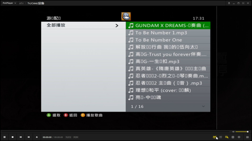The image size is (252, 141).
Task: Open the capture/chapter panel icon
Action: [x=233, y=137]
